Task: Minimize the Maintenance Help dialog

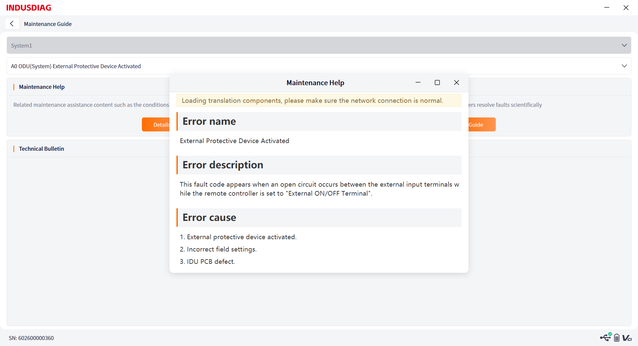Action: coord(418,83)
